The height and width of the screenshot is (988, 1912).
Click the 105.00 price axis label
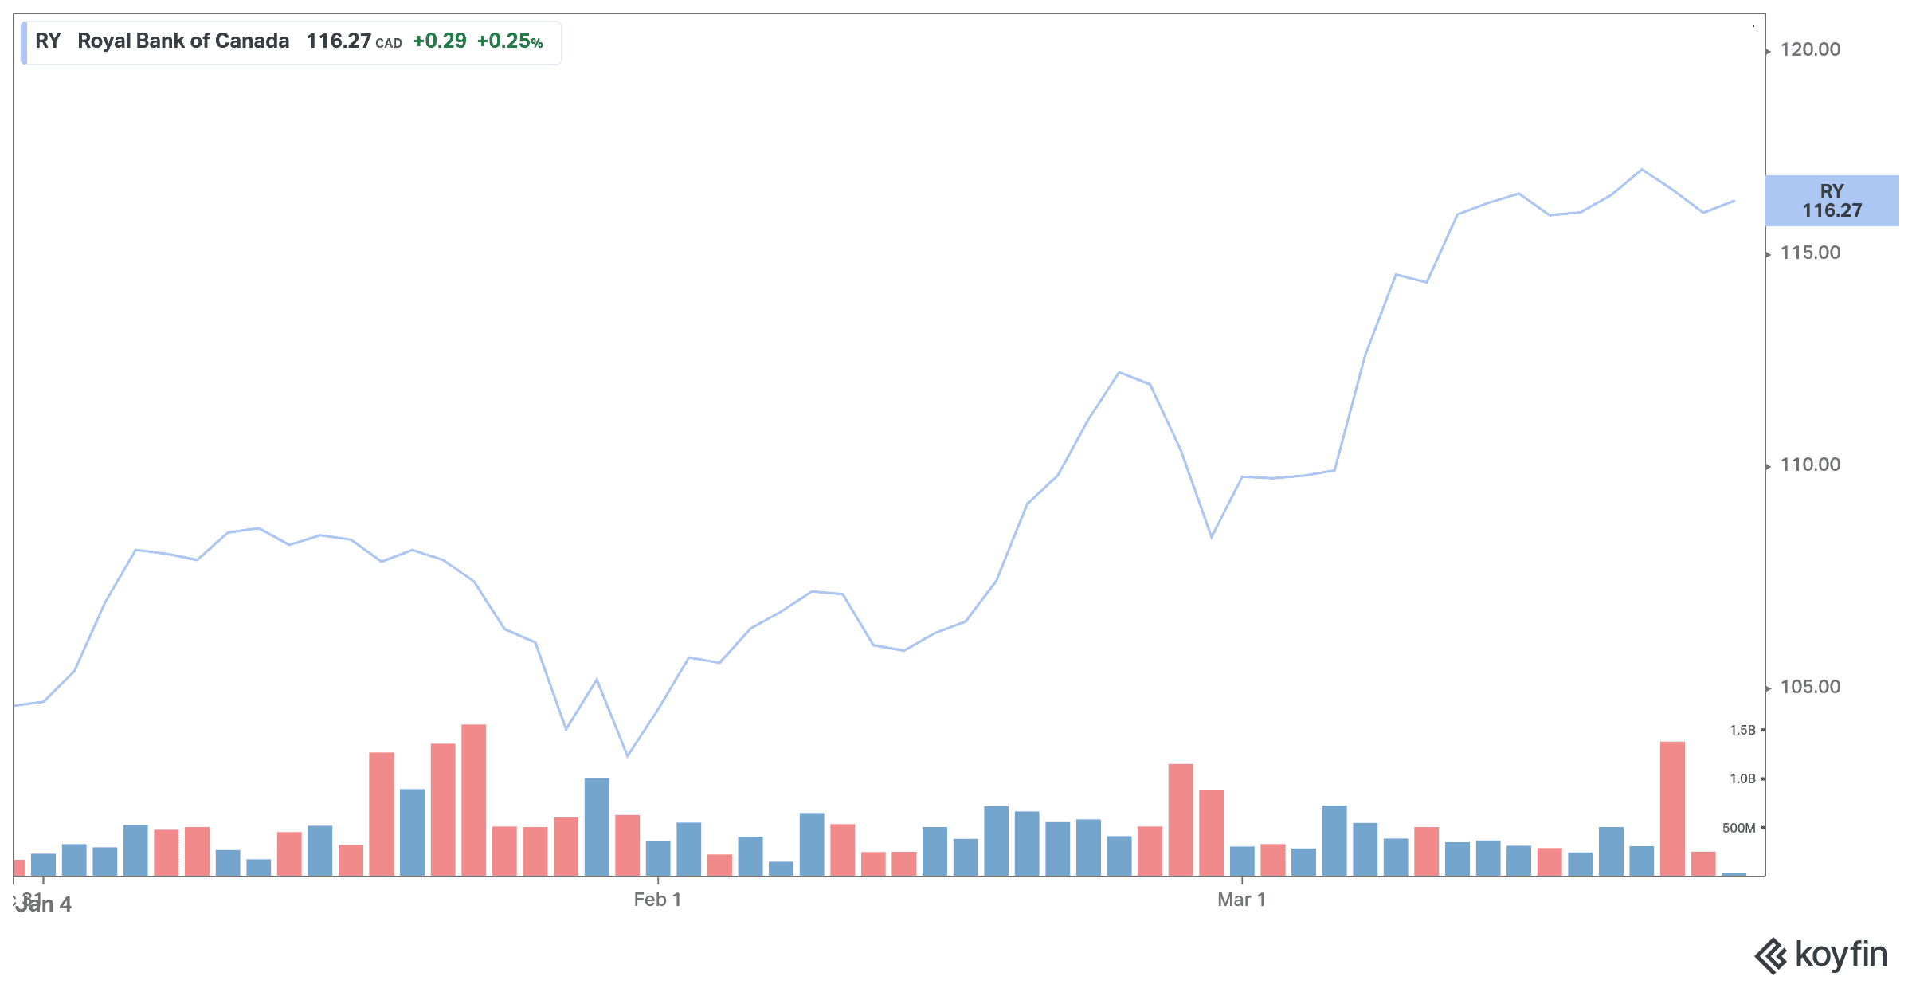[x=1810, y=687]
